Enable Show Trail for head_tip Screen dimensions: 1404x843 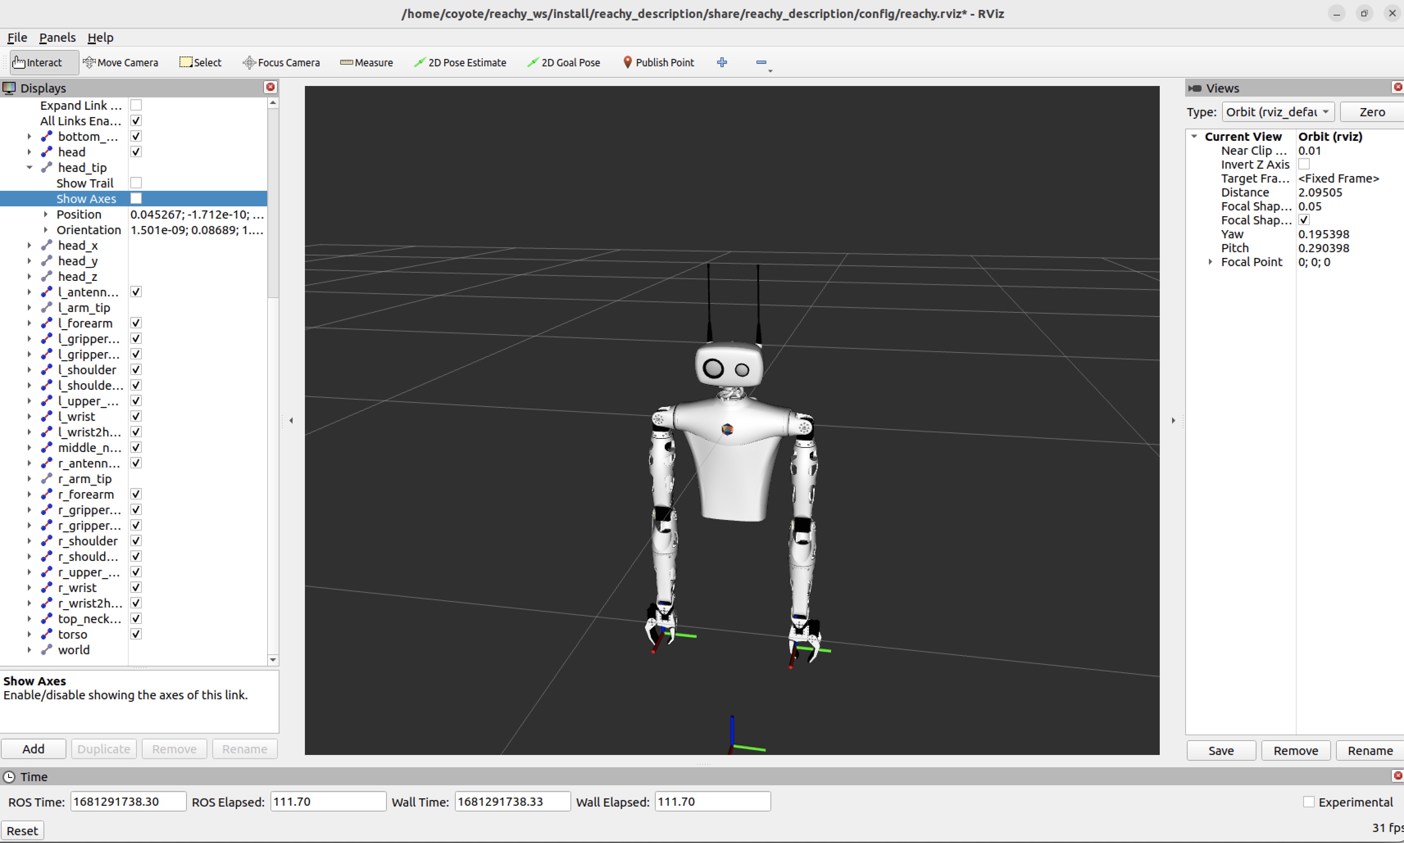136,183
